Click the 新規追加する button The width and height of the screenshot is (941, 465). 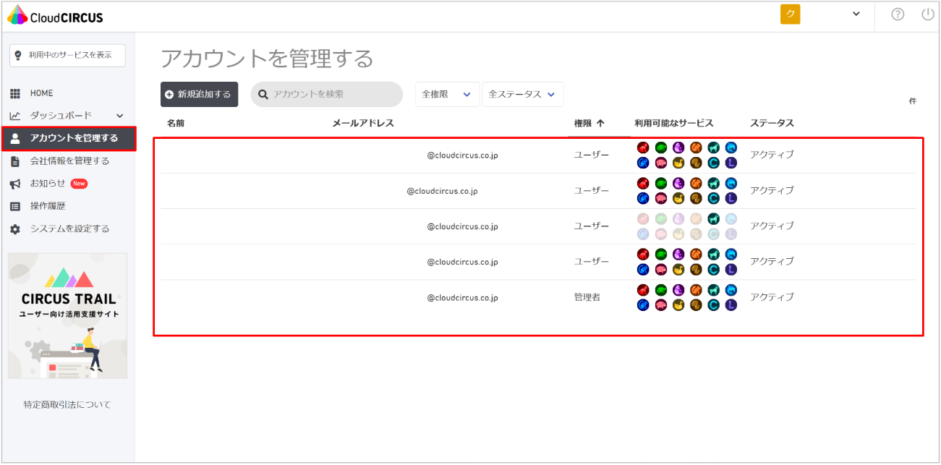199,95
